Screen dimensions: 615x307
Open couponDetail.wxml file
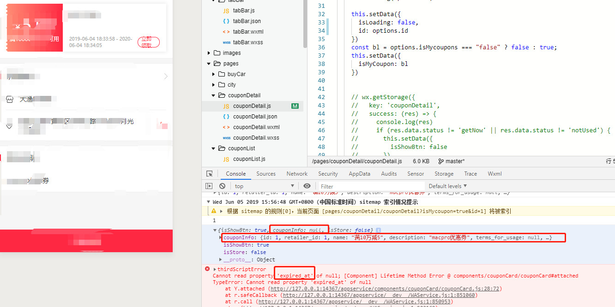coord(256,127)
